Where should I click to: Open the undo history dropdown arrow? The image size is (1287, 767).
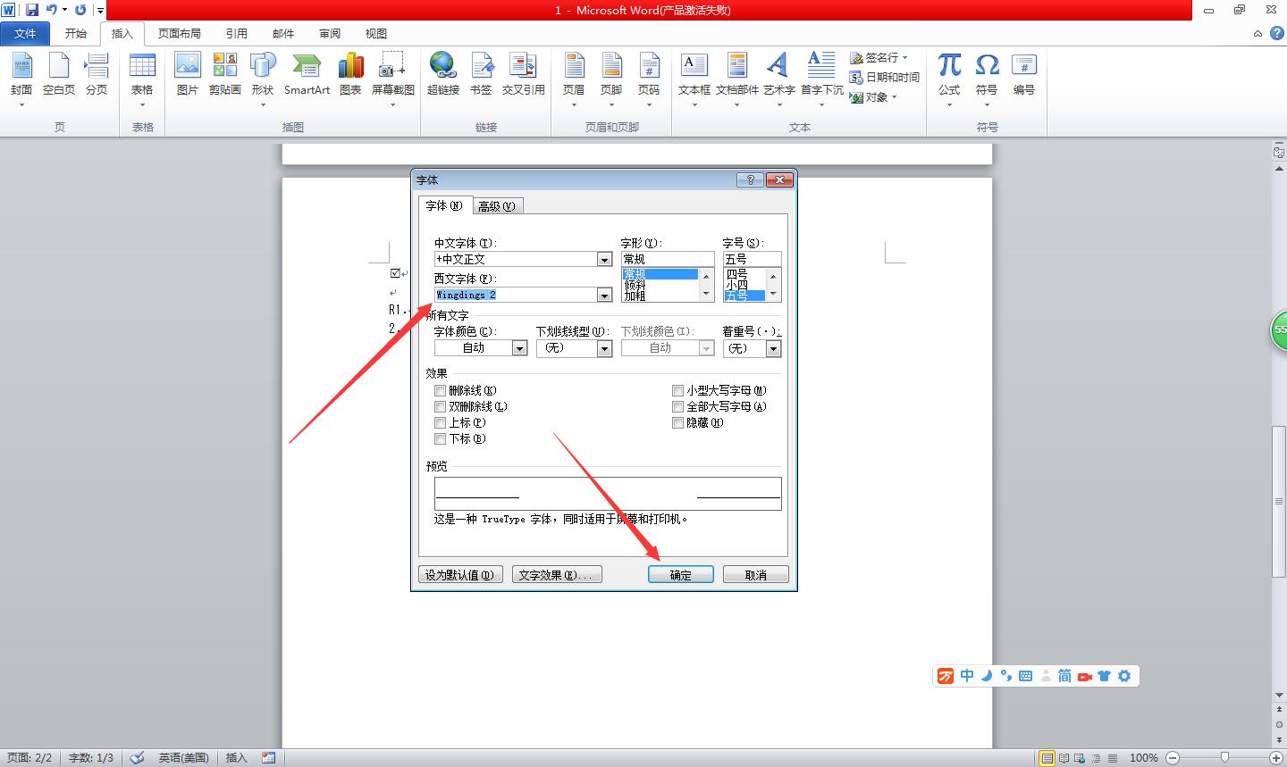tap(64, 10)
